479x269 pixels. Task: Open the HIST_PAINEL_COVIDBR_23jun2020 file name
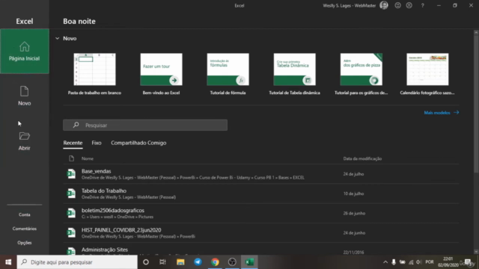tap(121, 230)
